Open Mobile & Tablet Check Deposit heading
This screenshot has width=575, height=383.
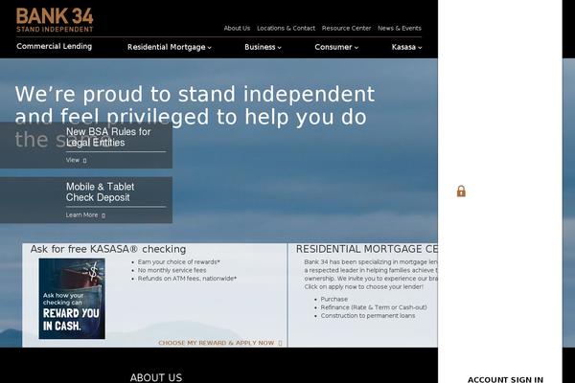click(100, 192)
